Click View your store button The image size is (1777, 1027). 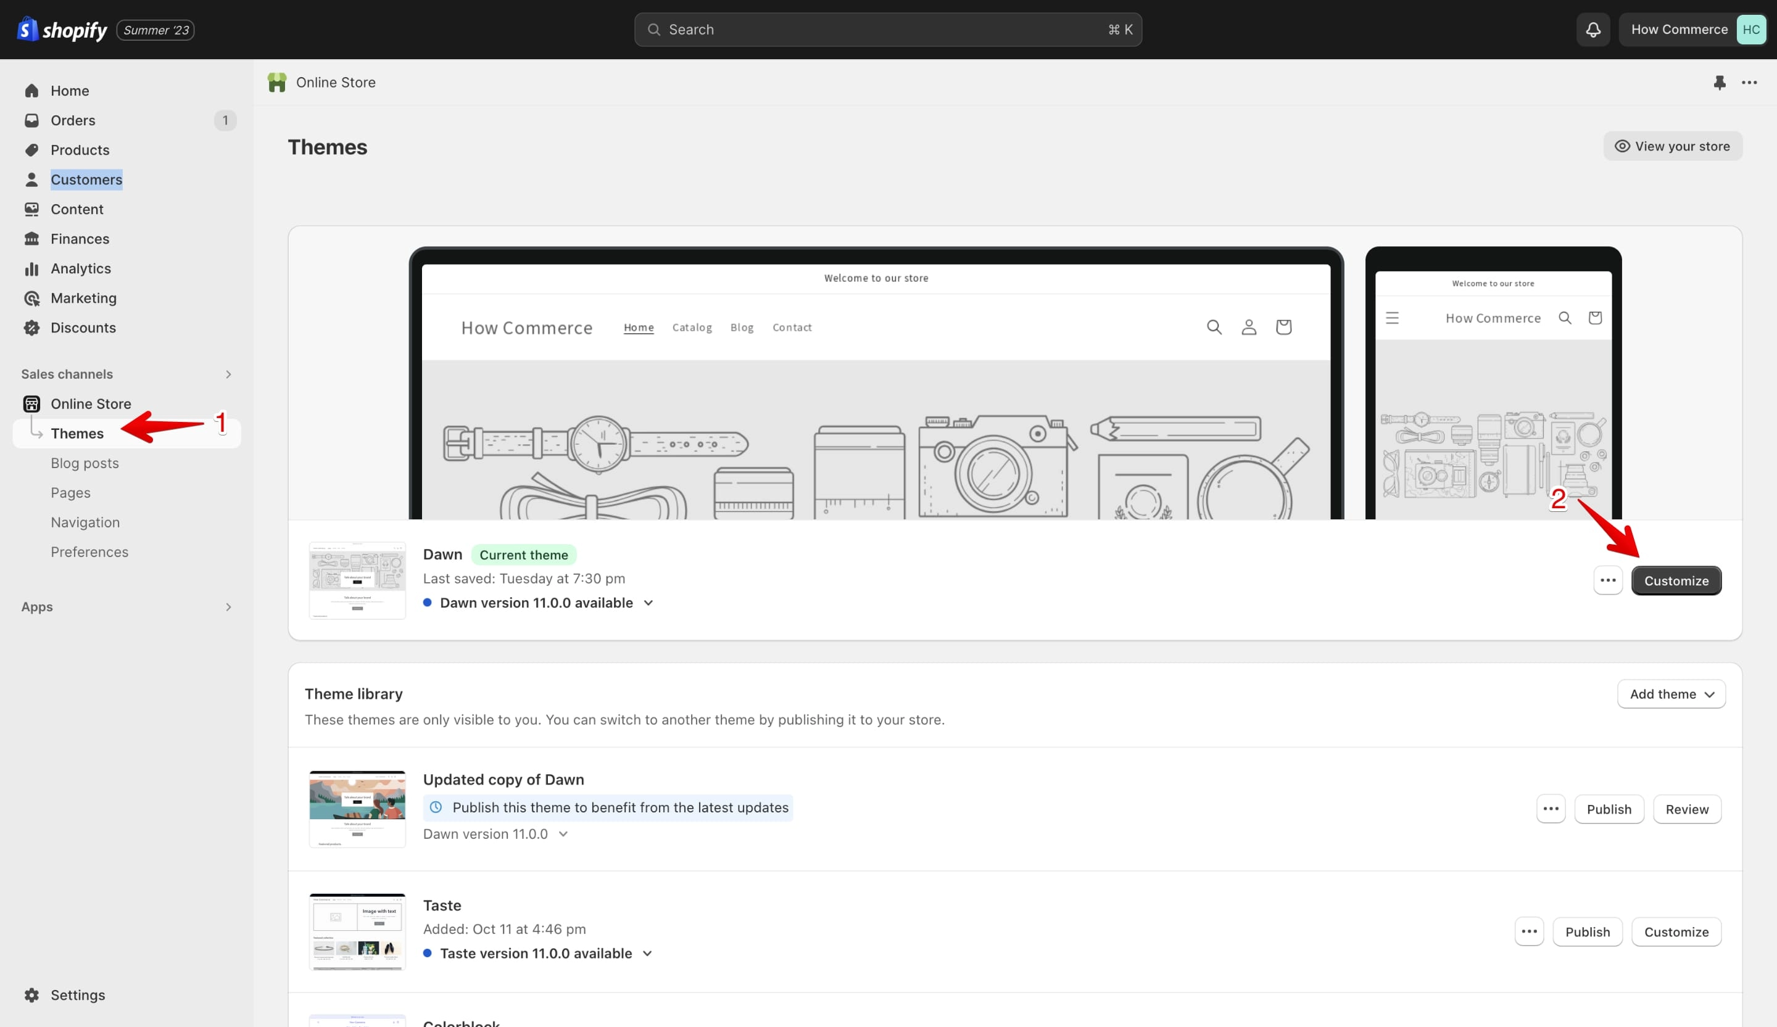click(x=1673, y=146)
